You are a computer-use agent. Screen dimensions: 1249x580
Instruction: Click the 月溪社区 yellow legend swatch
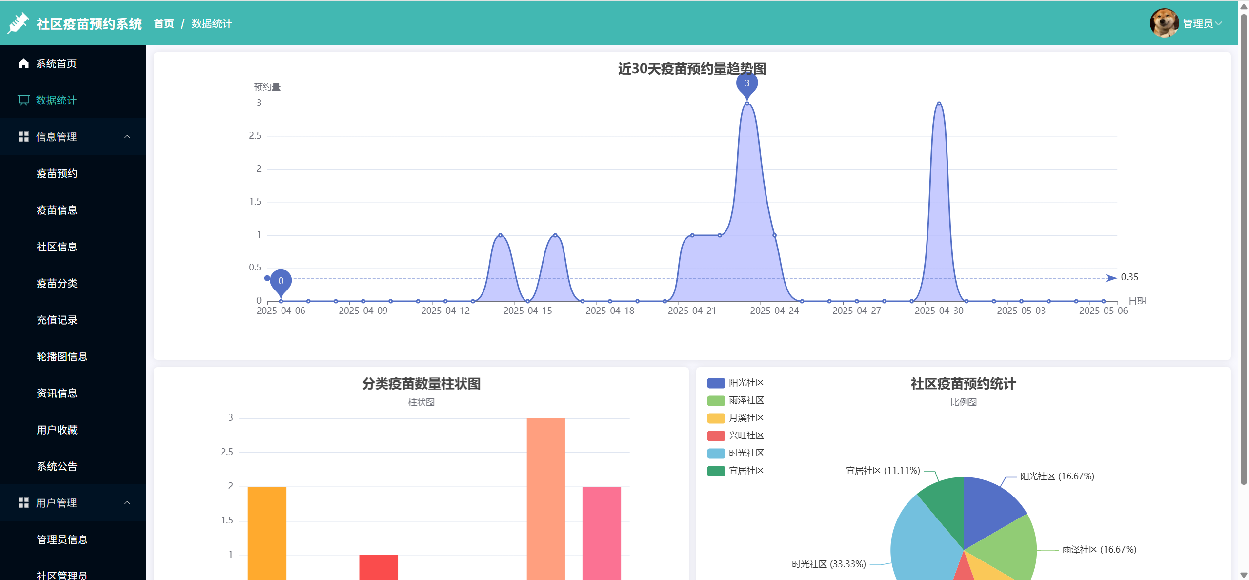(x=716, y=418)
